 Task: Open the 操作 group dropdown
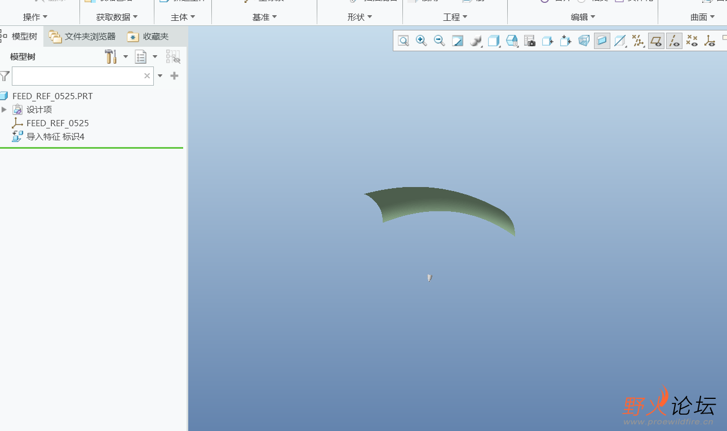[36, 17]
